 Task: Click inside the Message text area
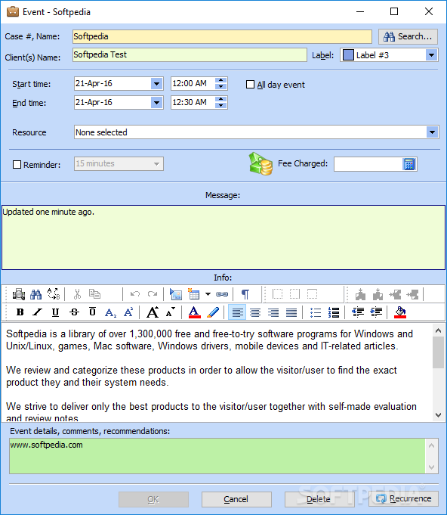pos(223,237)
